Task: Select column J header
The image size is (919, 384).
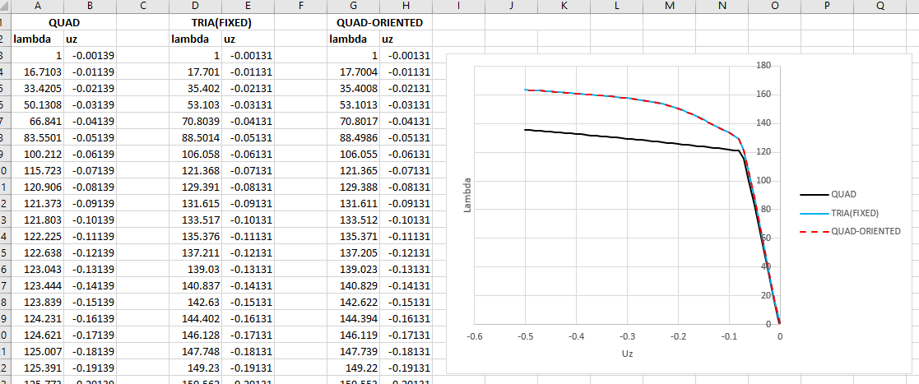Action: [511, 6]
